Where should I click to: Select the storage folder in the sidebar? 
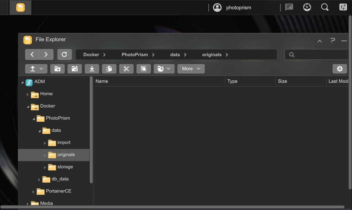pyautogui.click(x=64, y=167)
